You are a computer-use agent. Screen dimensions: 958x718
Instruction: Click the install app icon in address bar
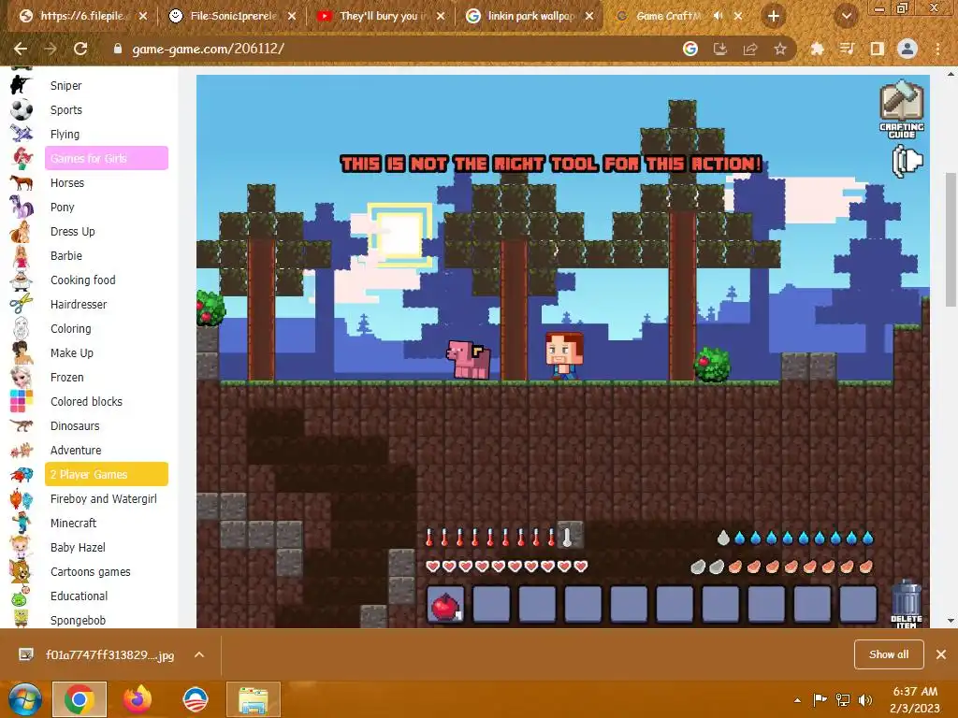(x=720, y=49)
